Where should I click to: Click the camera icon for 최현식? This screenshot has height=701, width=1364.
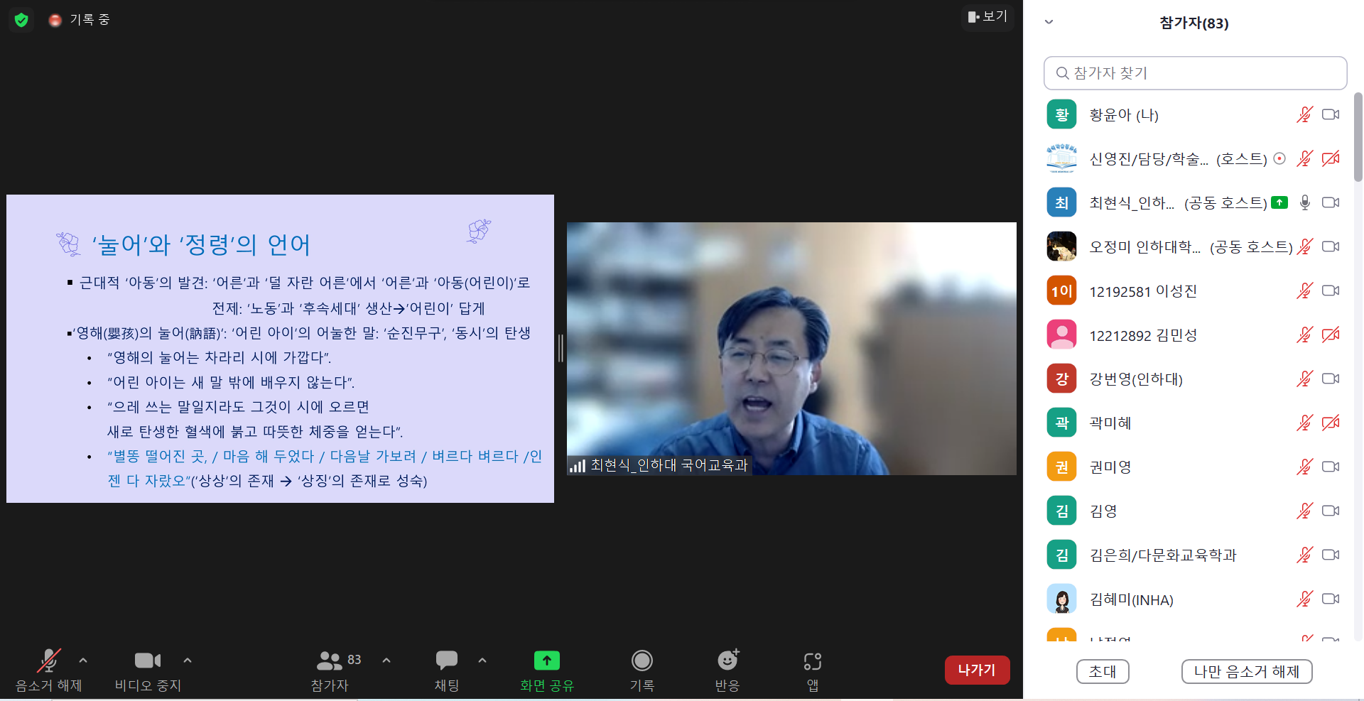pos(1331,202)
